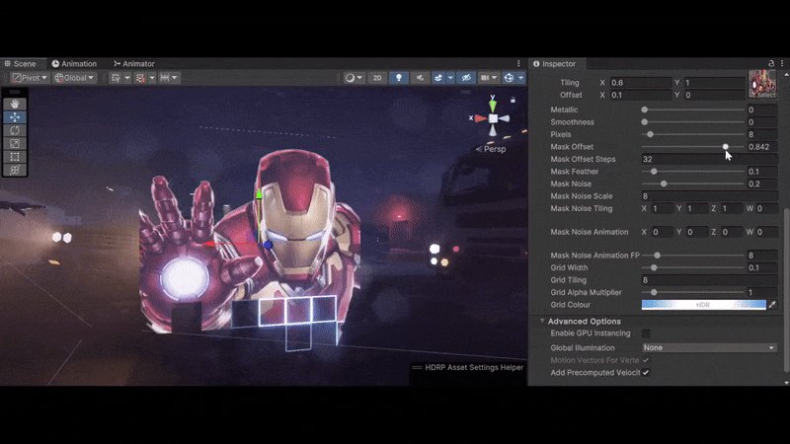Click the Mask Noise slider handle

click(x=664, y=184)
